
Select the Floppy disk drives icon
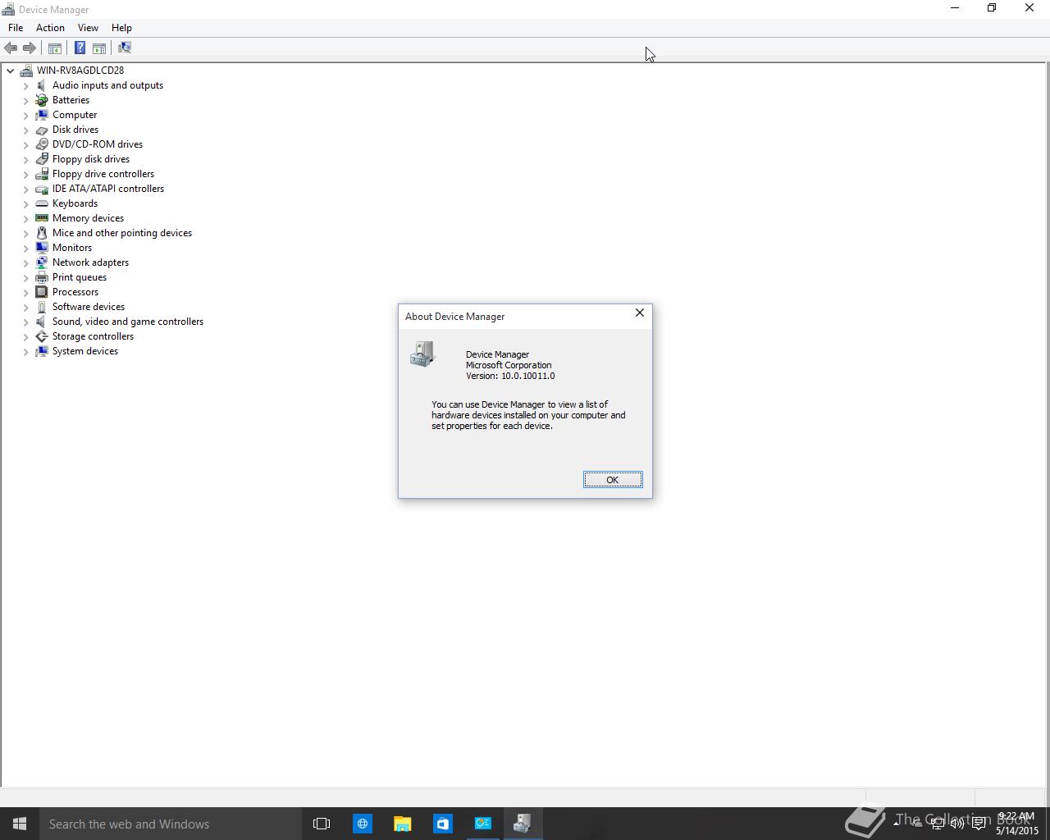(x=42, y=159)
